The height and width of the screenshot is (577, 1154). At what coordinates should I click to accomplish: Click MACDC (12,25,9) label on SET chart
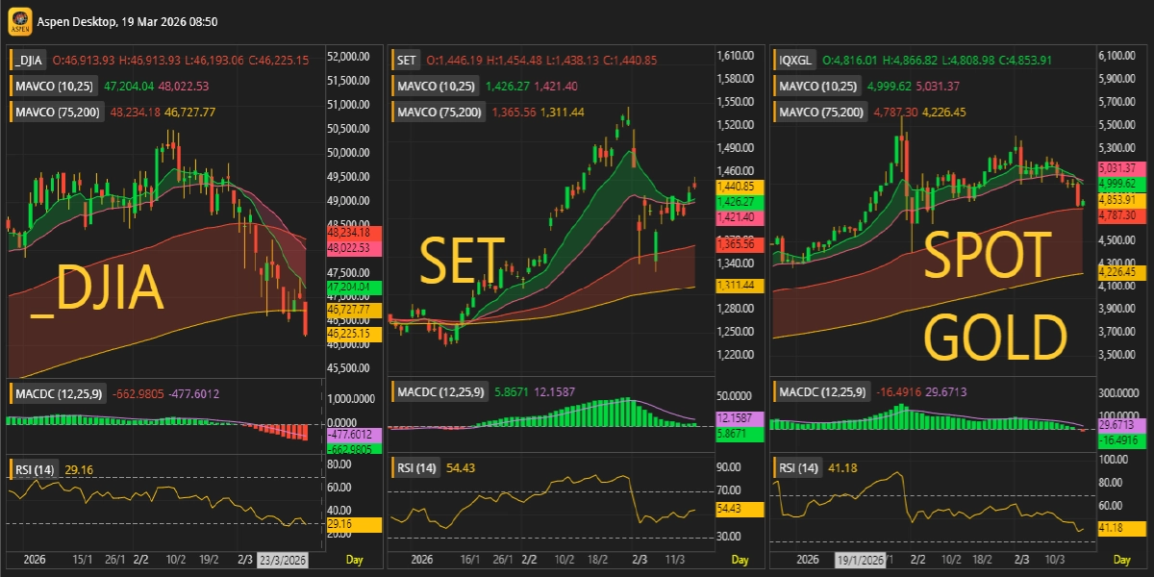[x=438, y=392]
